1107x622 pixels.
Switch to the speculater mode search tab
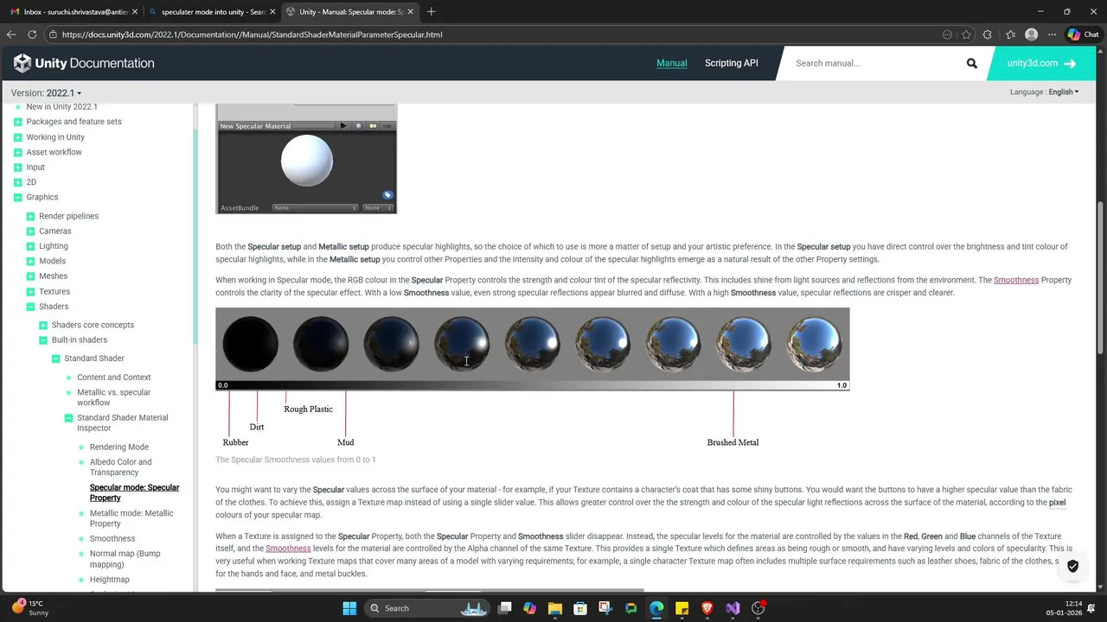[x=212, y=11]
